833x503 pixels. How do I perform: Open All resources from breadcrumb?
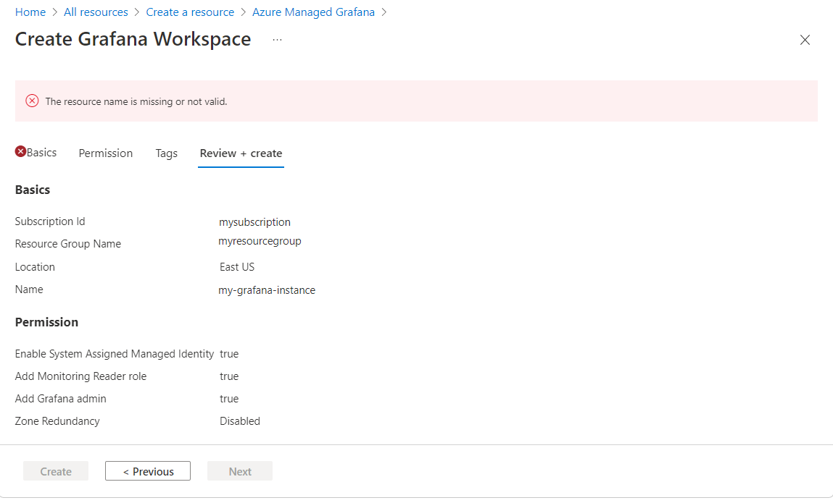pyautogui.click(x=96, y=12)
